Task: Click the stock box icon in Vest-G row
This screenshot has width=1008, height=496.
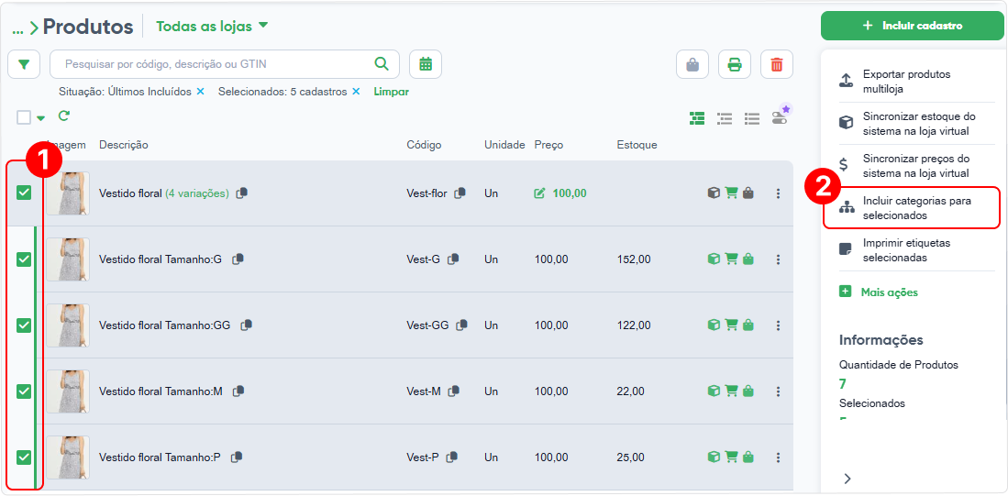Action: pos(714,259)
